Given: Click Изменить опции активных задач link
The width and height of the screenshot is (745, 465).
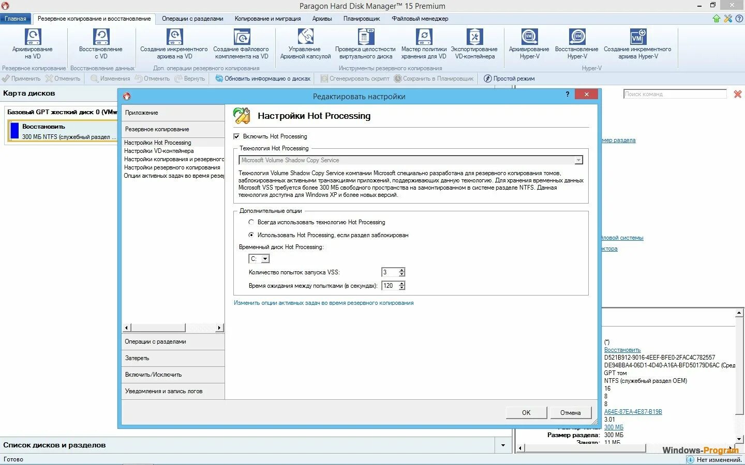Looking at the screenshot, I should coord(323,303).
